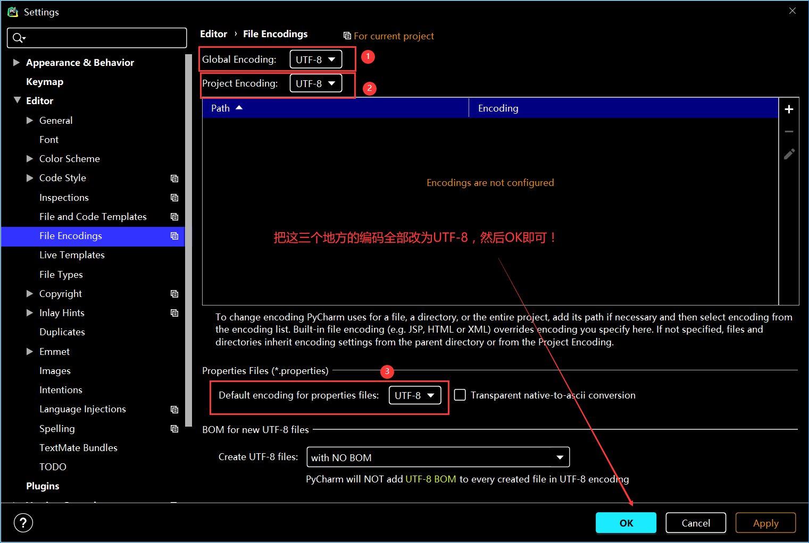Click the project icon beside File and Code Templates
Viewport: 809px width, 543px height.
pyautogui.click(x=174, y=217)
